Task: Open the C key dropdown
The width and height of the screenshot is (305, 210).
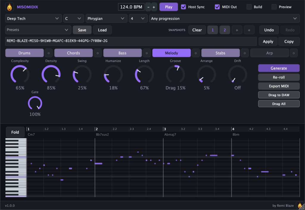Action: coord(74,18)
